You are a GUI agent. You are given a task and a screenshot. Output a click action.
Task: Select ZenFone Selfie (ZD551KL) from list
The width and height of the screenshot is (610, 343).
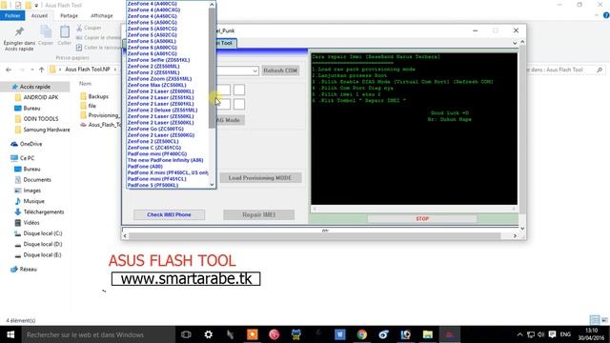(158, 60)
